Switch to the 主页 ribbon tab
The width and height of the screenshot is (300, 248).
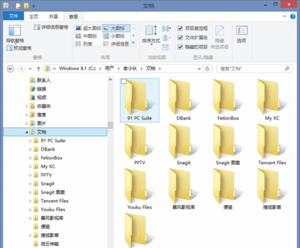tap(34, 16)
